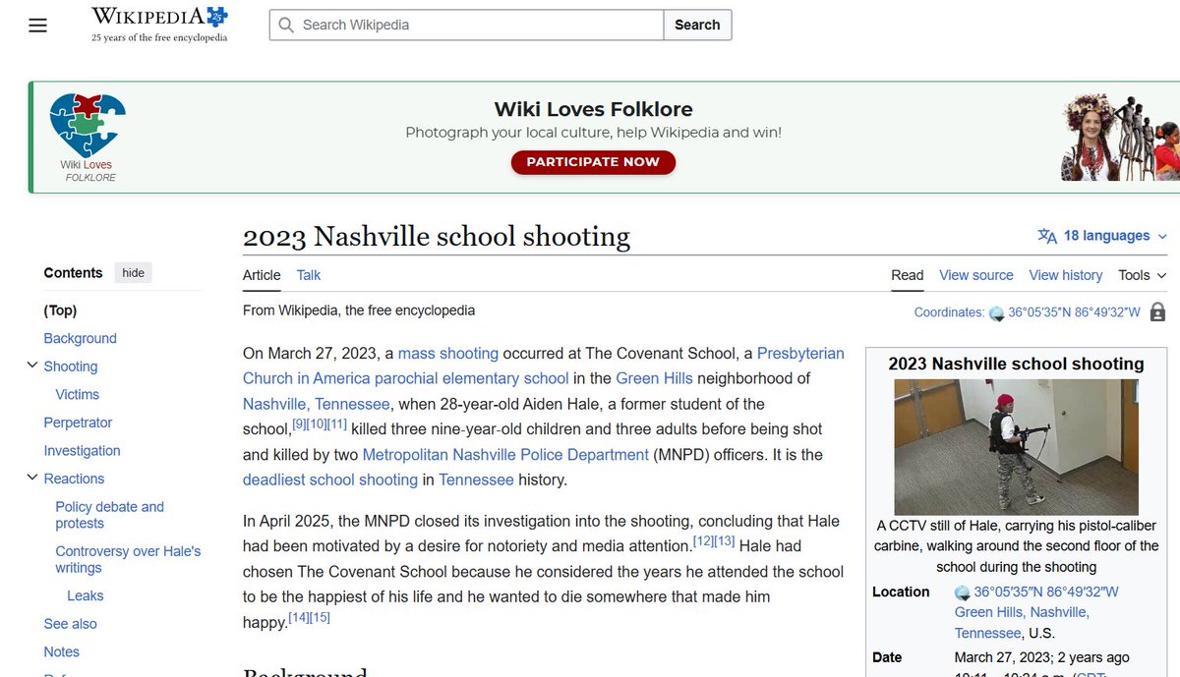Click the infobox Location label
Image resolution: width=1180 pixels, height=677 pixels.
pyautogui.click(x=901, y=592)
